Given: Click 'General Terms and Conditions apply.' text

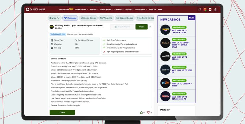Looking at the screenshot, I should coord(65,105).
